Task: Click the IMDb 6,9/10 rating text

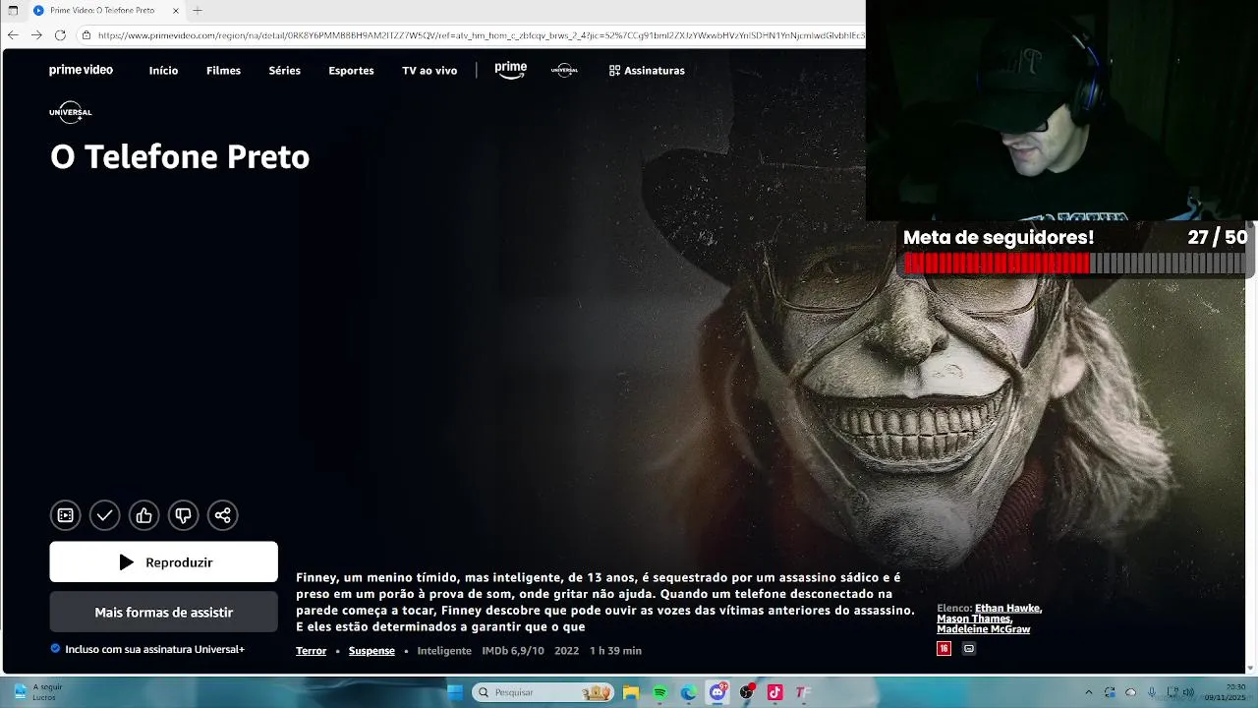Action: click(512, 651)
